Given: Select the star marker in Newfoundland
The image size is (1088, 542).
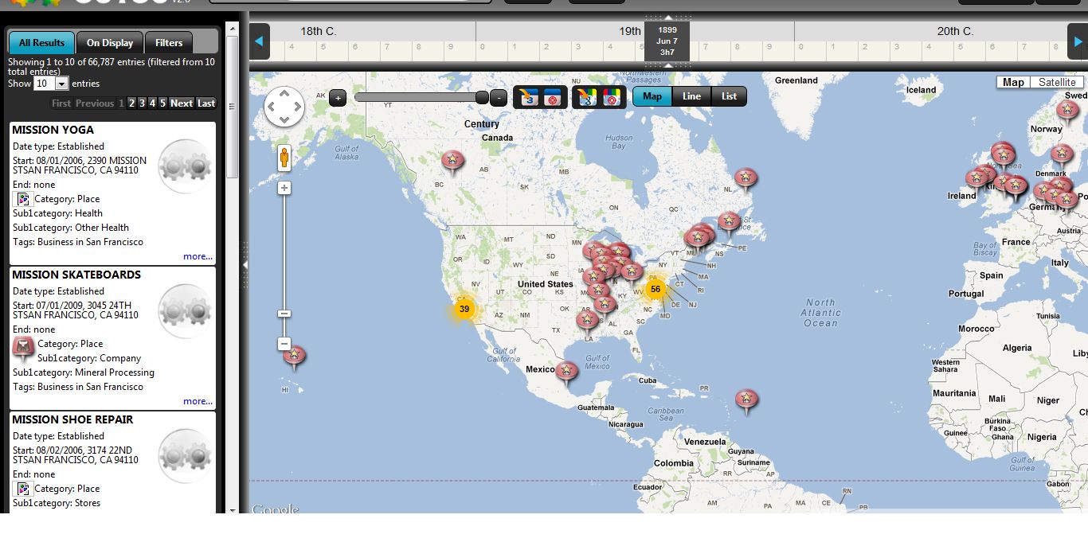Looking at the screenshot, I should (x=746, y=180).
